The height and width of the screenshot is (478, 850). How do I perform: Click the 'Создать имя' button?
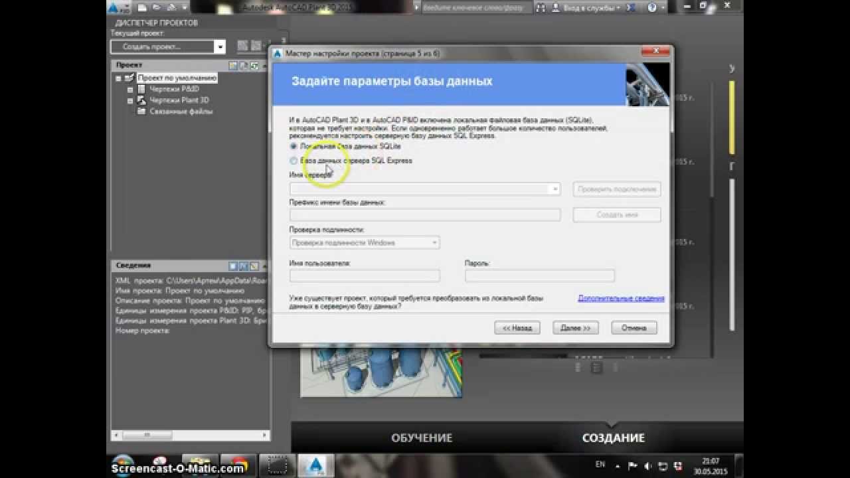617,215
